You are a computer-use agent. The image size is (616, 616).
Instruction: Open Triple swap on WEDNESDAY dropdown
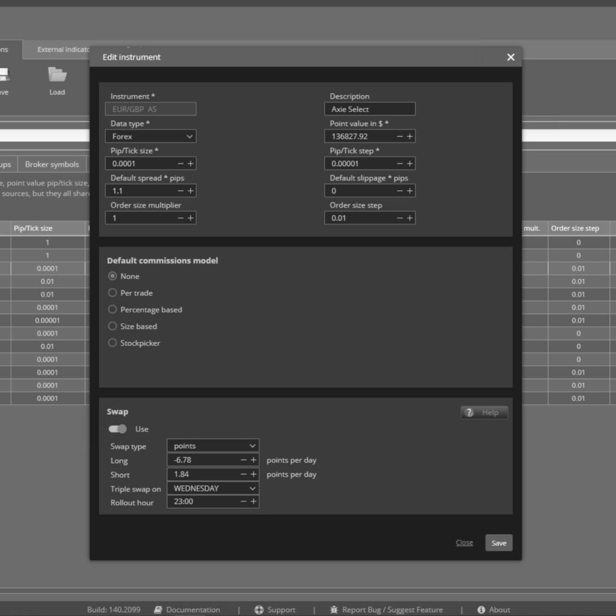coord(213,488)
